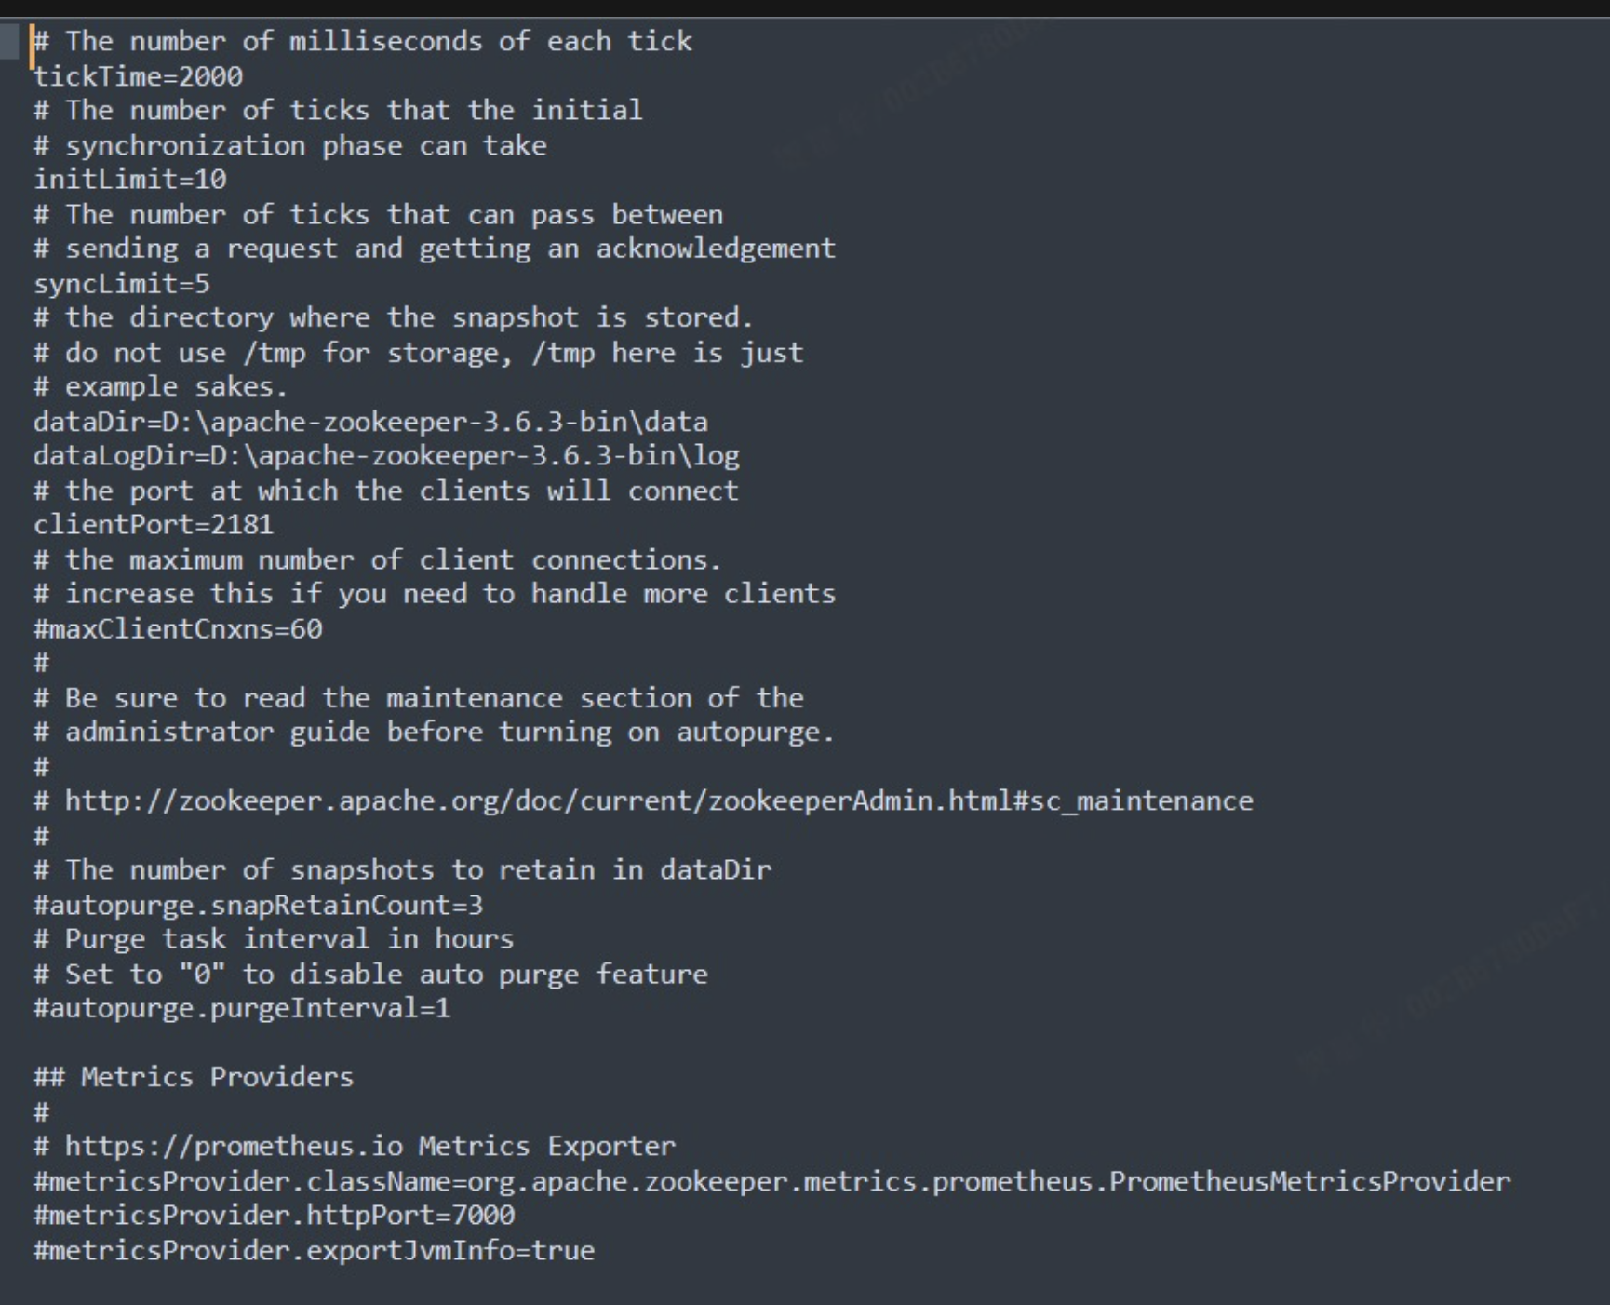Click the #metricsProvider.exportJvmInfo=true line
Screen dimensions: 1610x1305
(314, 1250)
